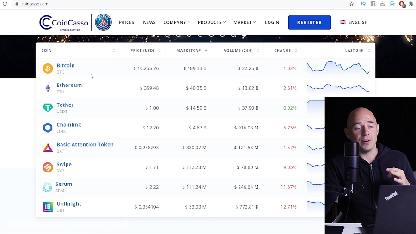Open the News page

149,22
